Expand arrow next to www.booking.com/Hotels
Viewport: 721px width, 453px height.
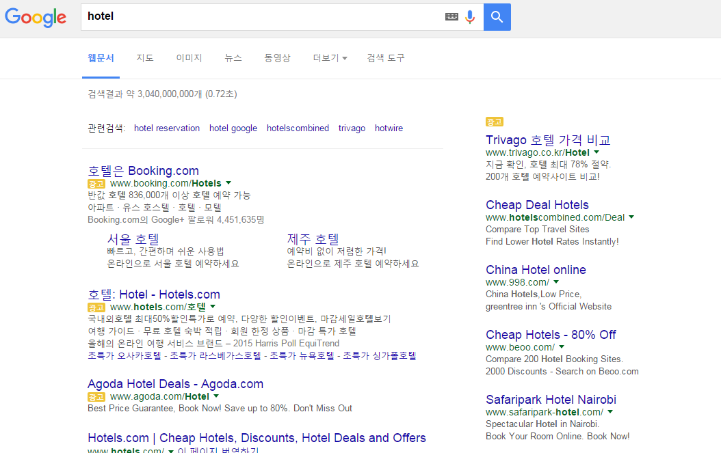pyautogui.click(x=228, y=183)
